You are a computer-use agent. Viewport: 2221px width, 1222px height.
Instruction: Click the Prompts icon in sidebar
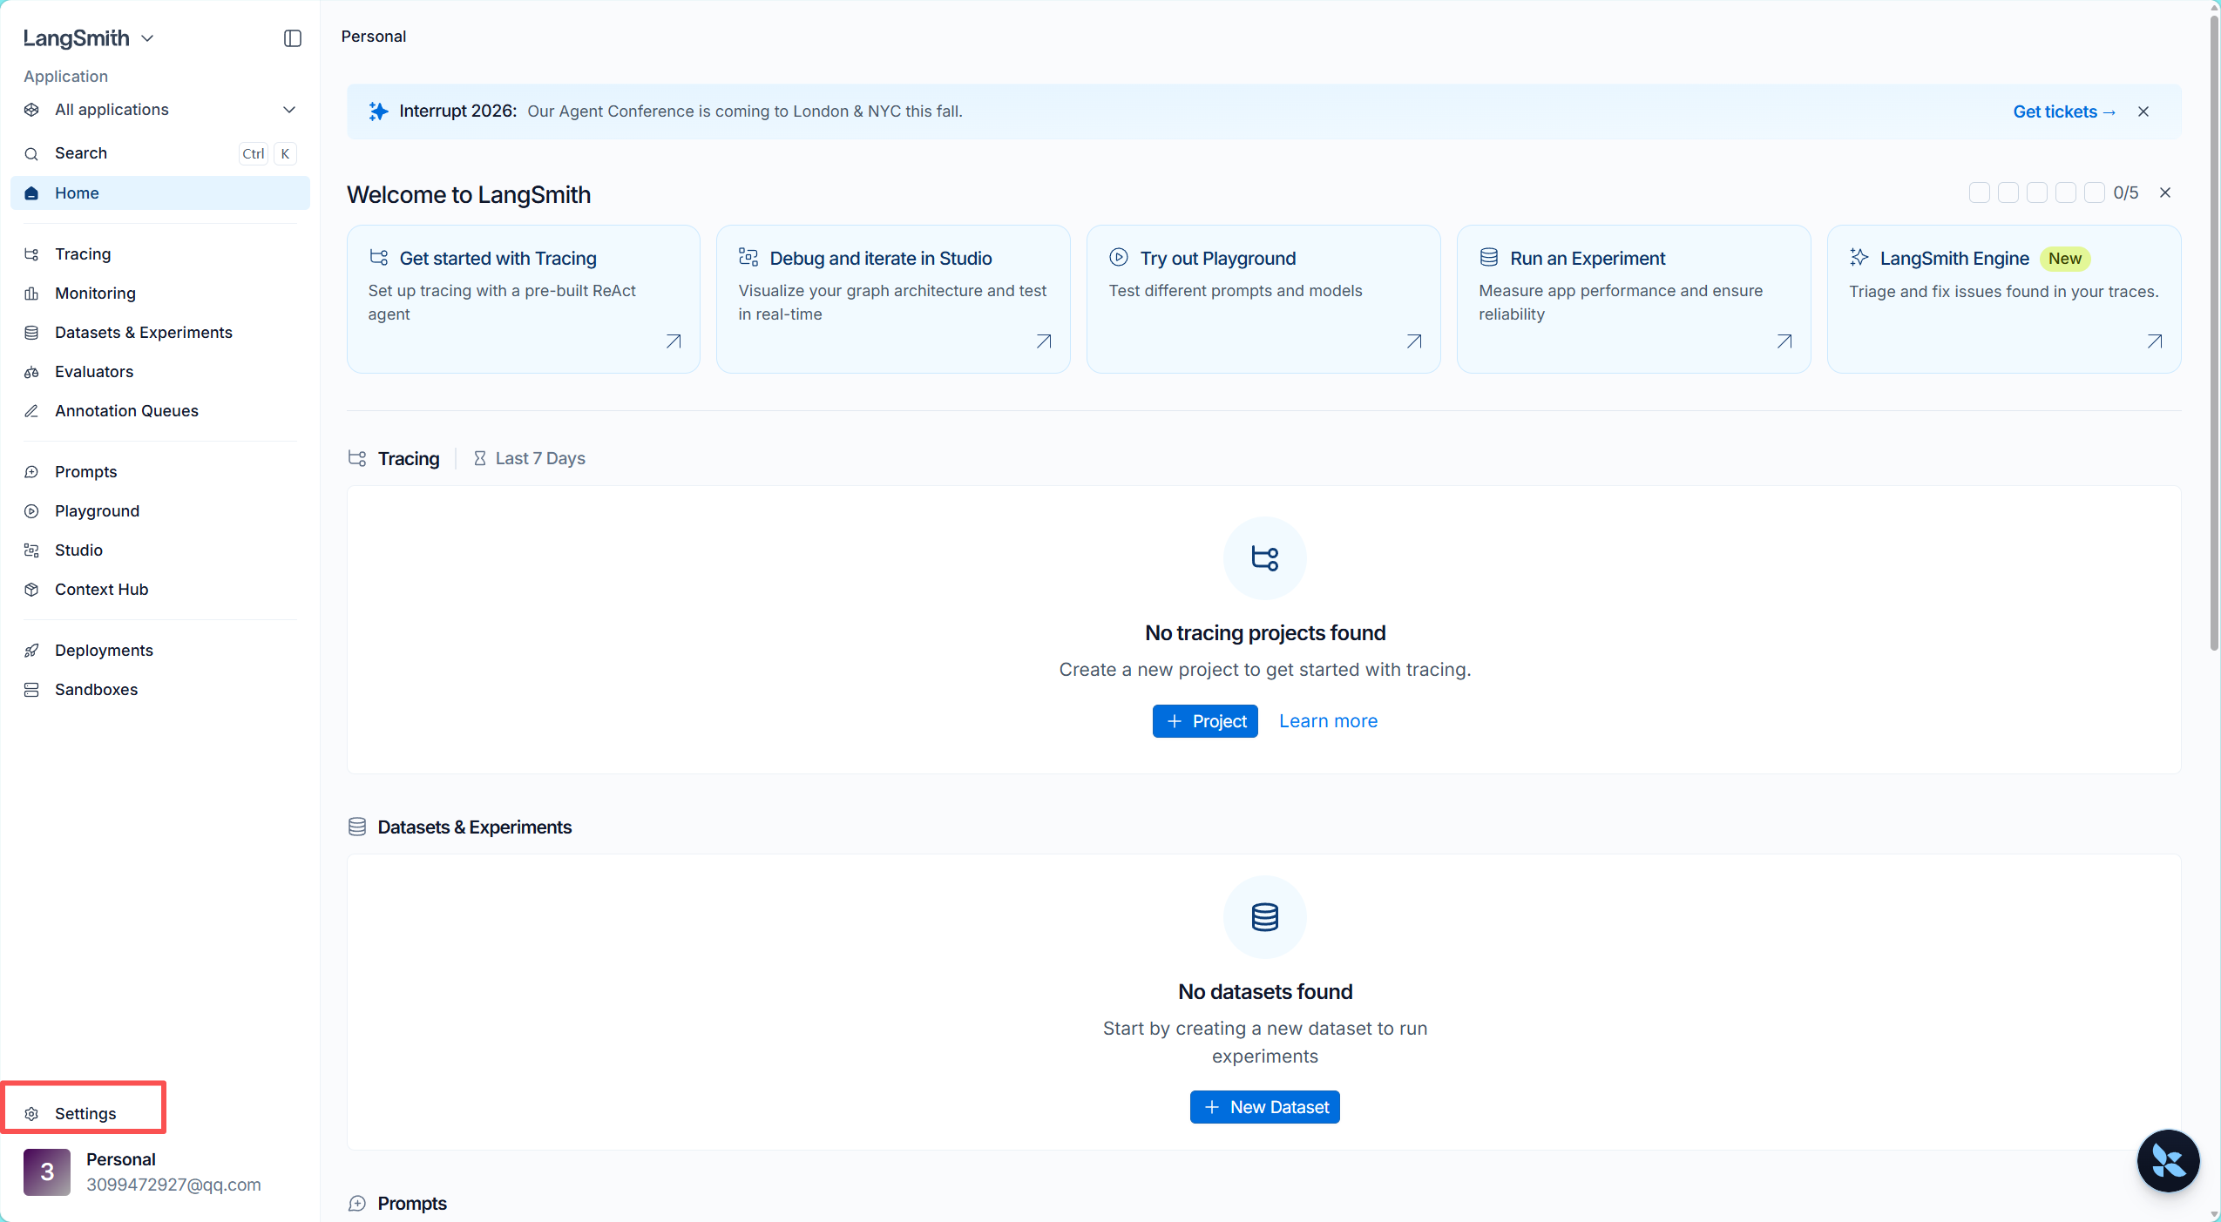[31, 472]
